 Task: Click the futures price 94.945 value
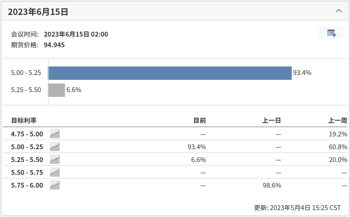click(54, 45)
